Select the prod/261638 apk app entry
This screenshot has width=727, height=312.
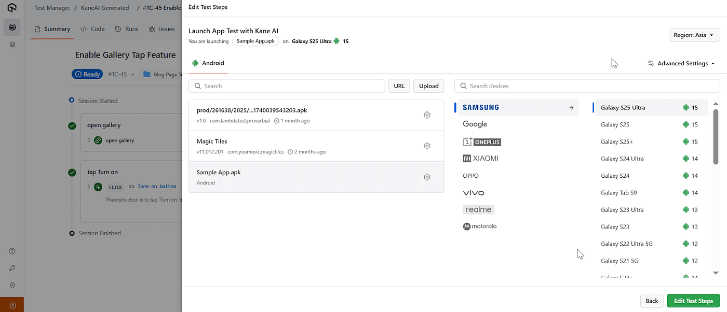point(316,115)
